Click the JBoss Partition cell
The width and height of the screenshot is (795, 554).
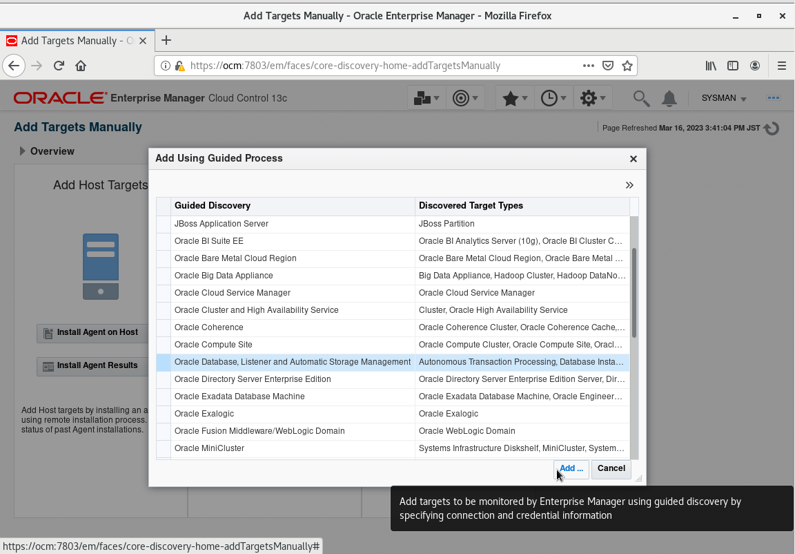coord(522,224)
